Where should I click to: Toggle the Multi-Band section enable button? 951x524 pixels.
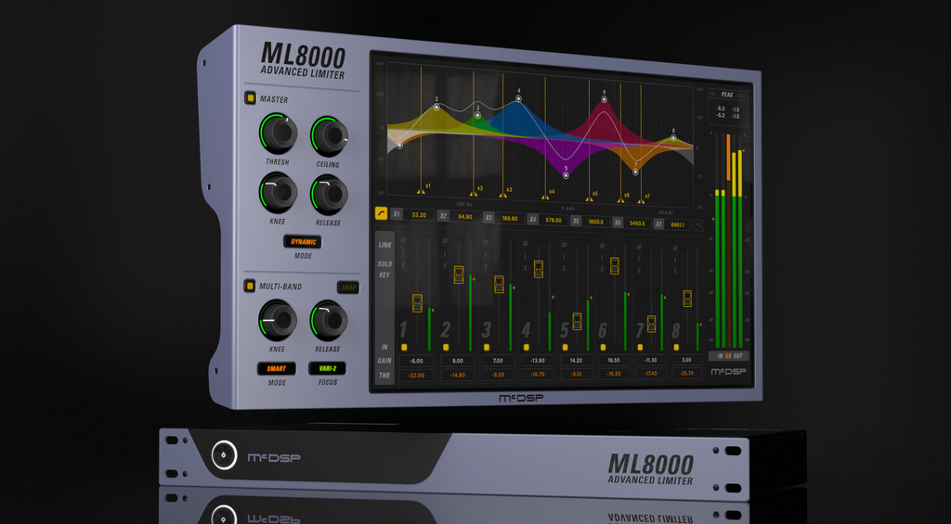point(249,286)
